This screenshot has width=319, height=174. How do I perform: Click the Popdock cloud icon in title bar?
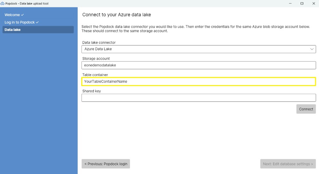3,4
